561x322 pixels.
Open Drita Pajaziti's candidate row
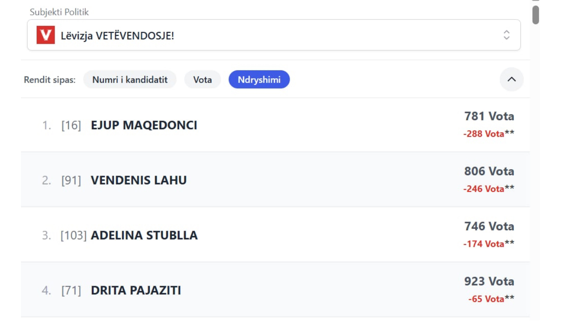tap(136, 291)
